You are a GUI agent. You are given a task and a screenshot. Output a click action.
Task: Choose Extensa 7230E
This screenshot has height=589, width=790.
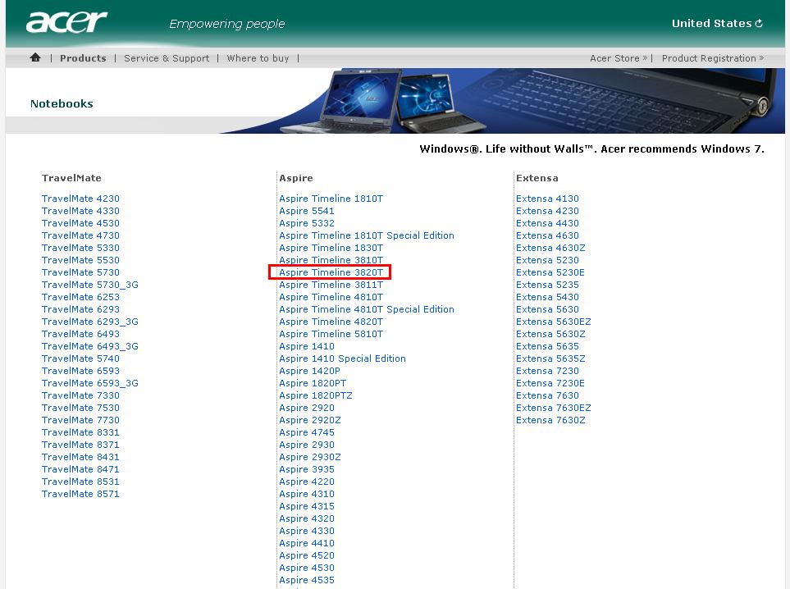point(550,383)
